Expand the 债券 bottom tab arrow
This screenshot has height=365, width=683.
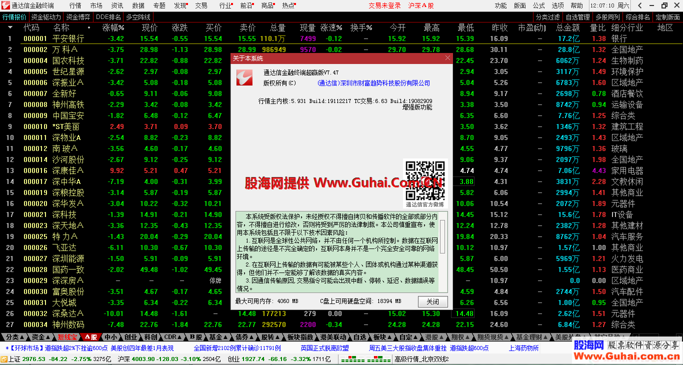pyautogui.click(x=251, y=337)
